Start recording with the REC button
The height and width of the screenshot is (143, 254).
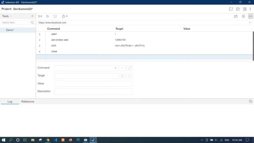250,16
